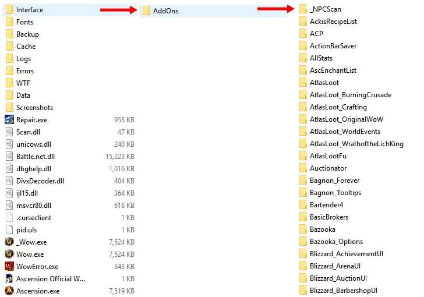The image size is (424, 297).
Task: Click the AtlasLoot_Crafting folder name
Action: (x=338, y=107)
